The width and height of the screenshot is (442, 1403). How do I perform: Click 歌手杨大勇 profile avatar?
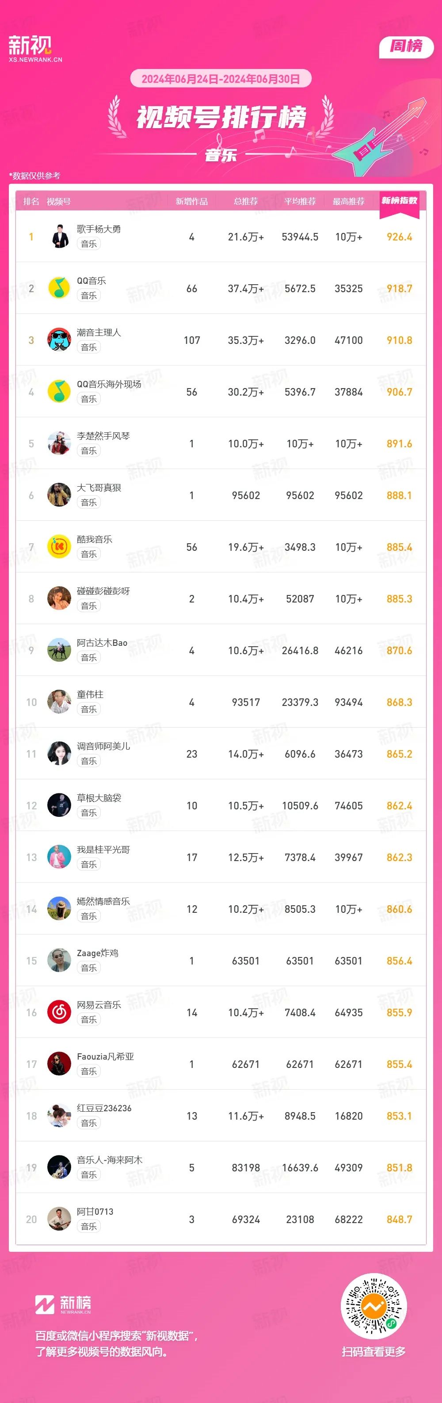point(59,236)
